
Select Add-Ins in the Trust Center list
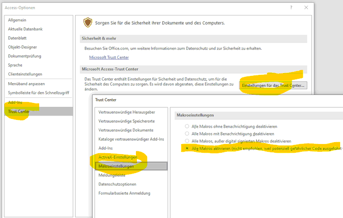[x=105, y=148]
